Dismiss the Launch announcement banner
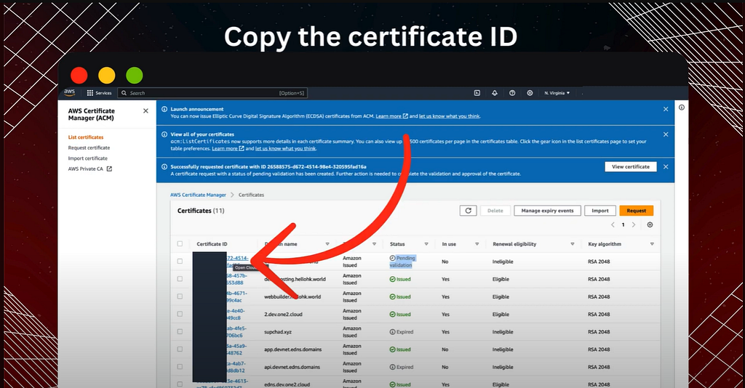Viewport: 745px width, 388px height. point(666,109)
